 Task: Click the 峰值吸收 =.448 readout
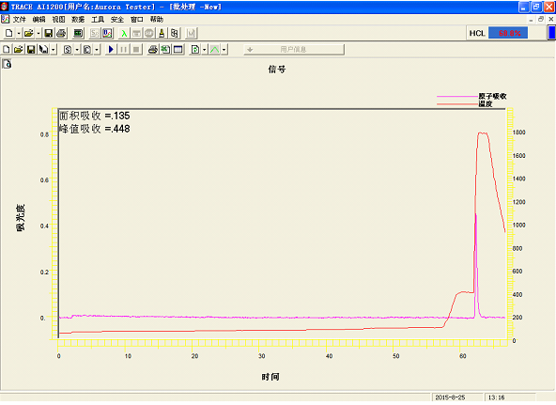point(94,129)
